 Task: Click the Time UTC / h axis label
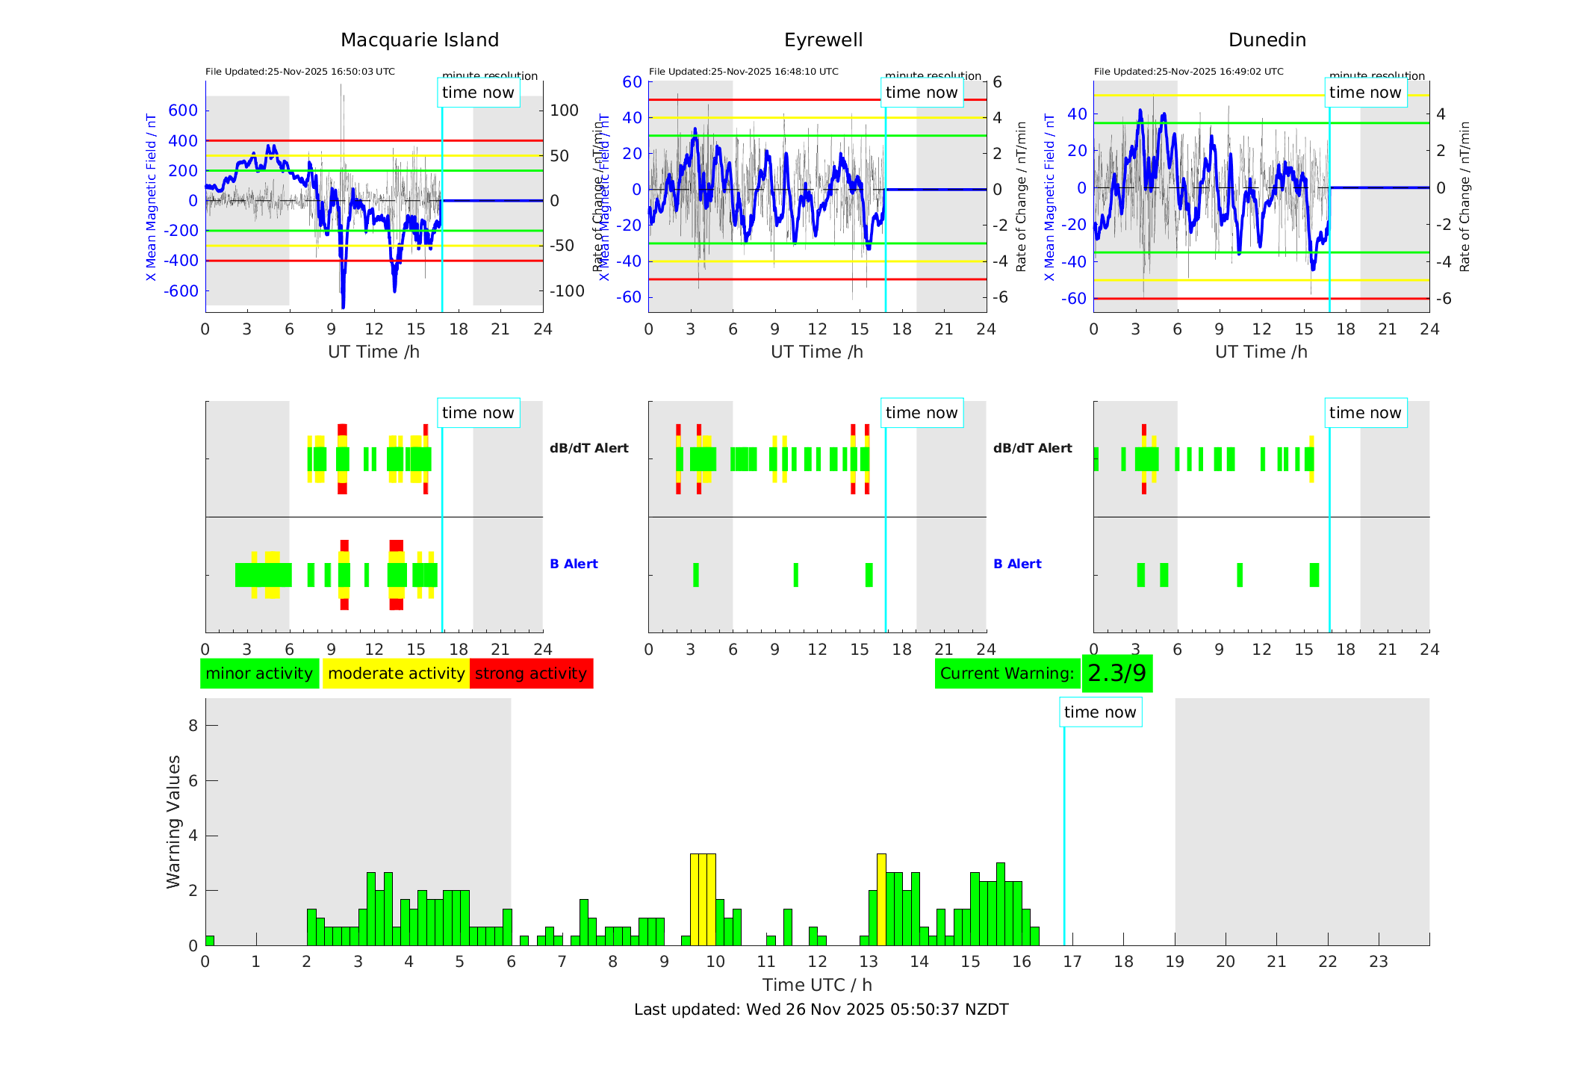(x=817, y=985)
